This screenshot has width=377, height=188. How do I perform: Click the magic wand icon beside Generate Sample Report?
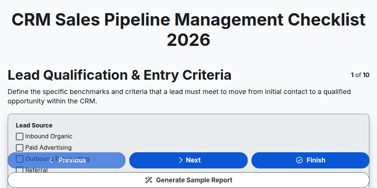pos(149,180)
